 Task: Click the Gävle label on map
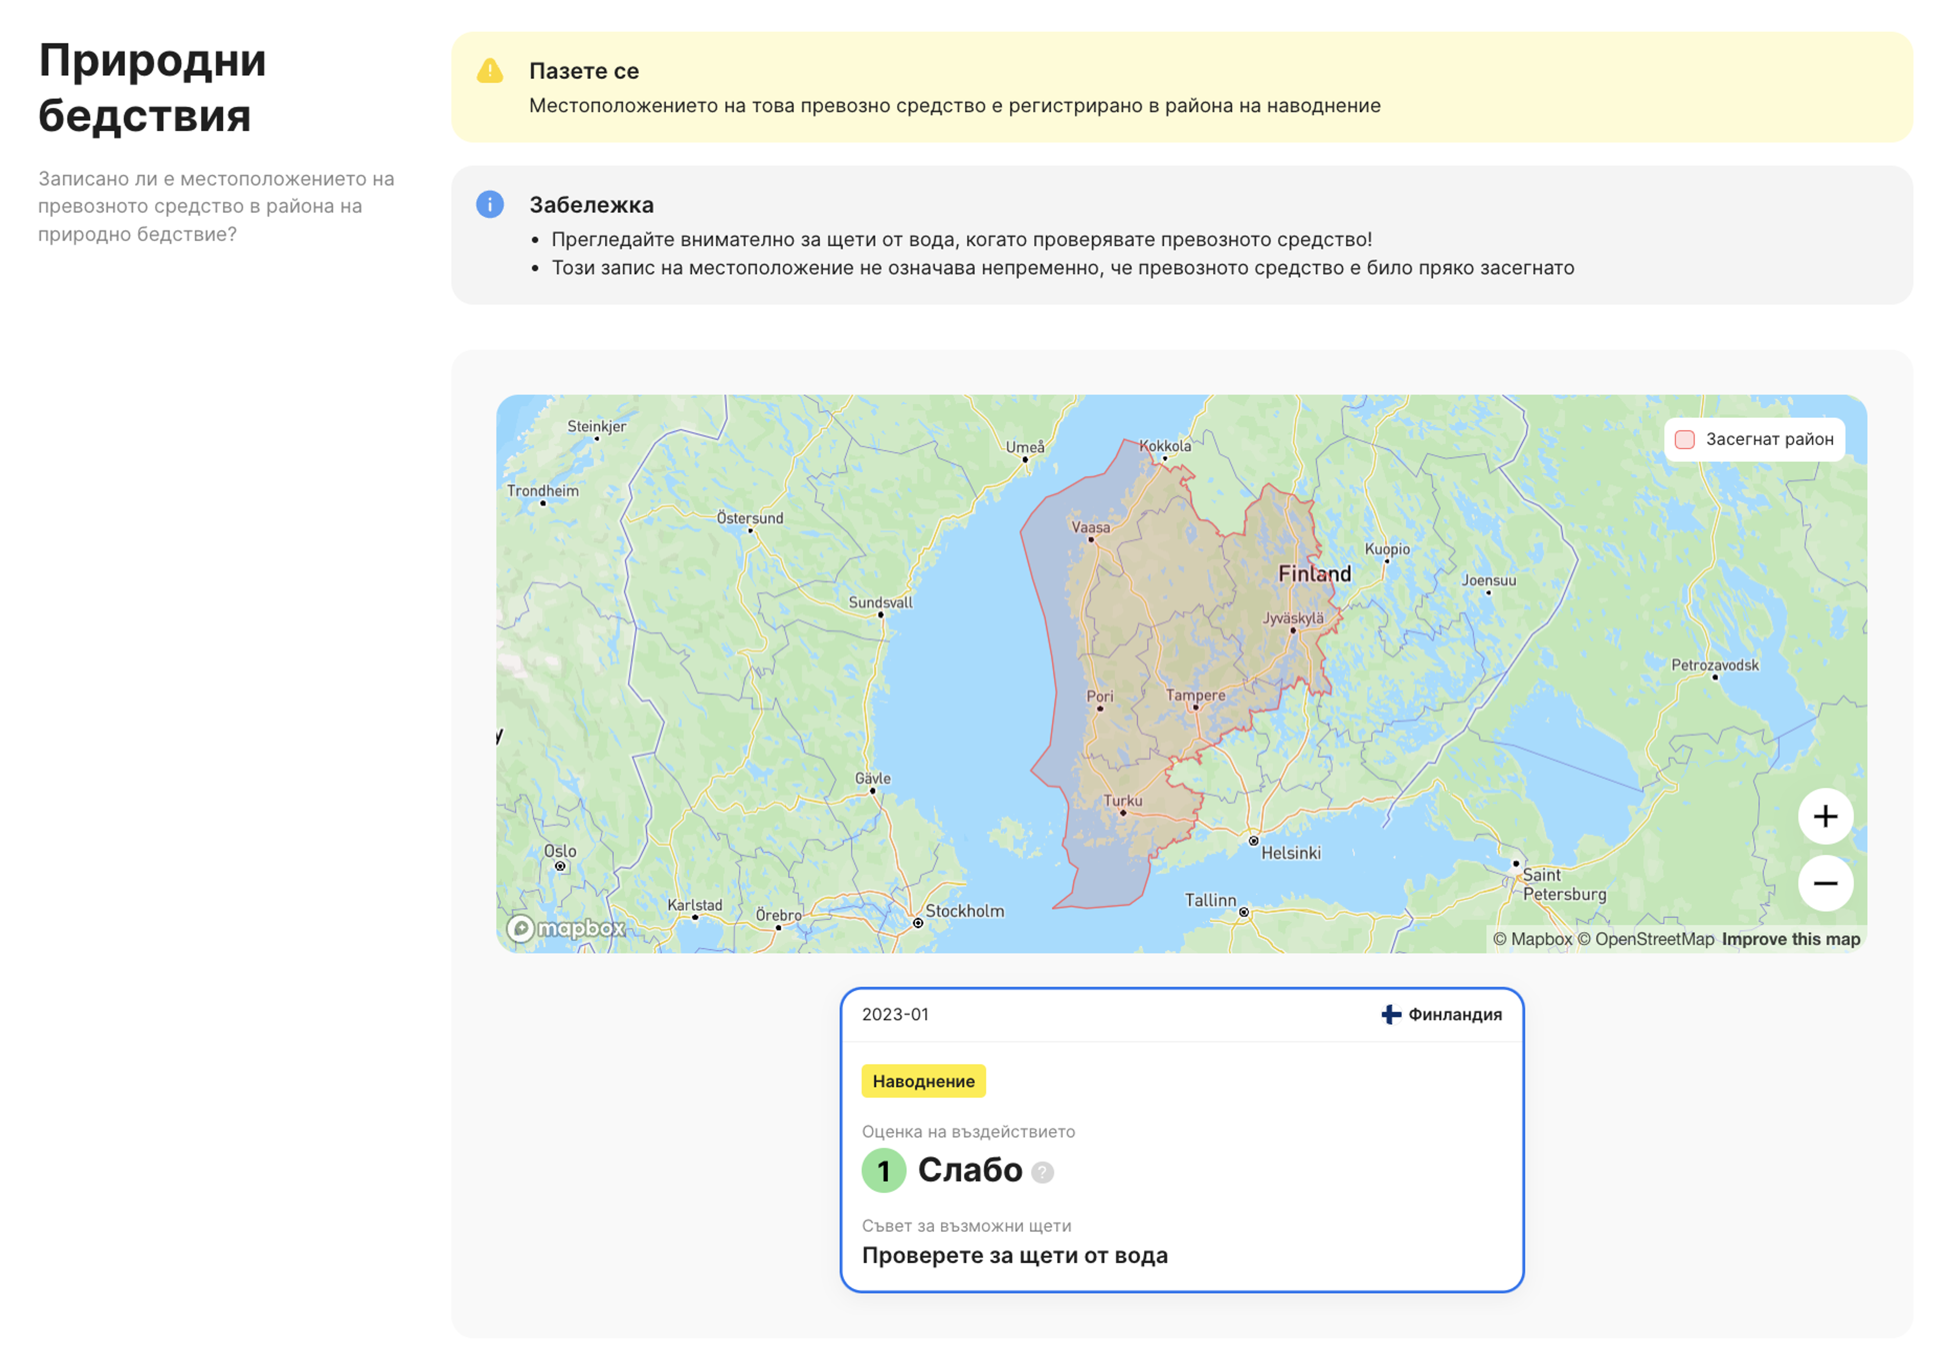(x=873, y=778)
